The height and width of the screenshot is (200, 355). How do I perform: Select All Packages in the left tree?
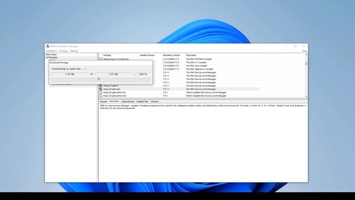click(52, 58)
